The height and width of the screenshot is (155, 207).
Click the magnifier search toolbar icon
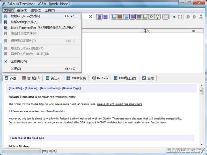click(x=151, y=17)
